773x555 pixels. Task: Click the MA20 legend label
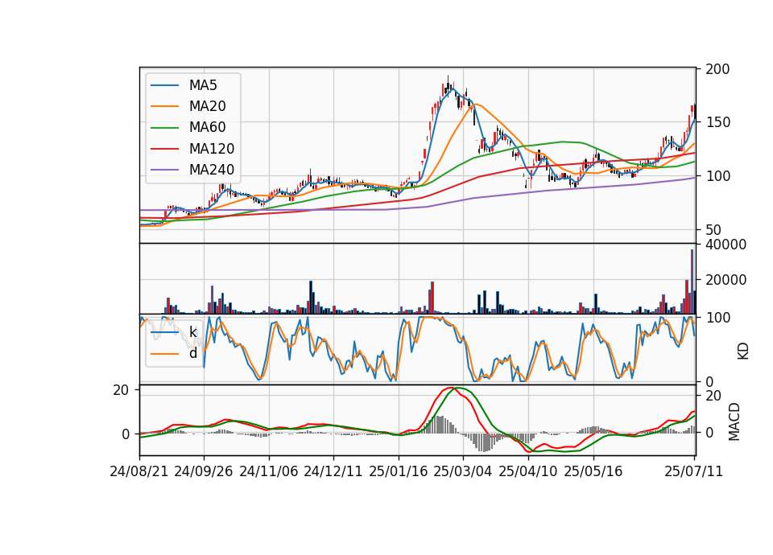point(207,106)
